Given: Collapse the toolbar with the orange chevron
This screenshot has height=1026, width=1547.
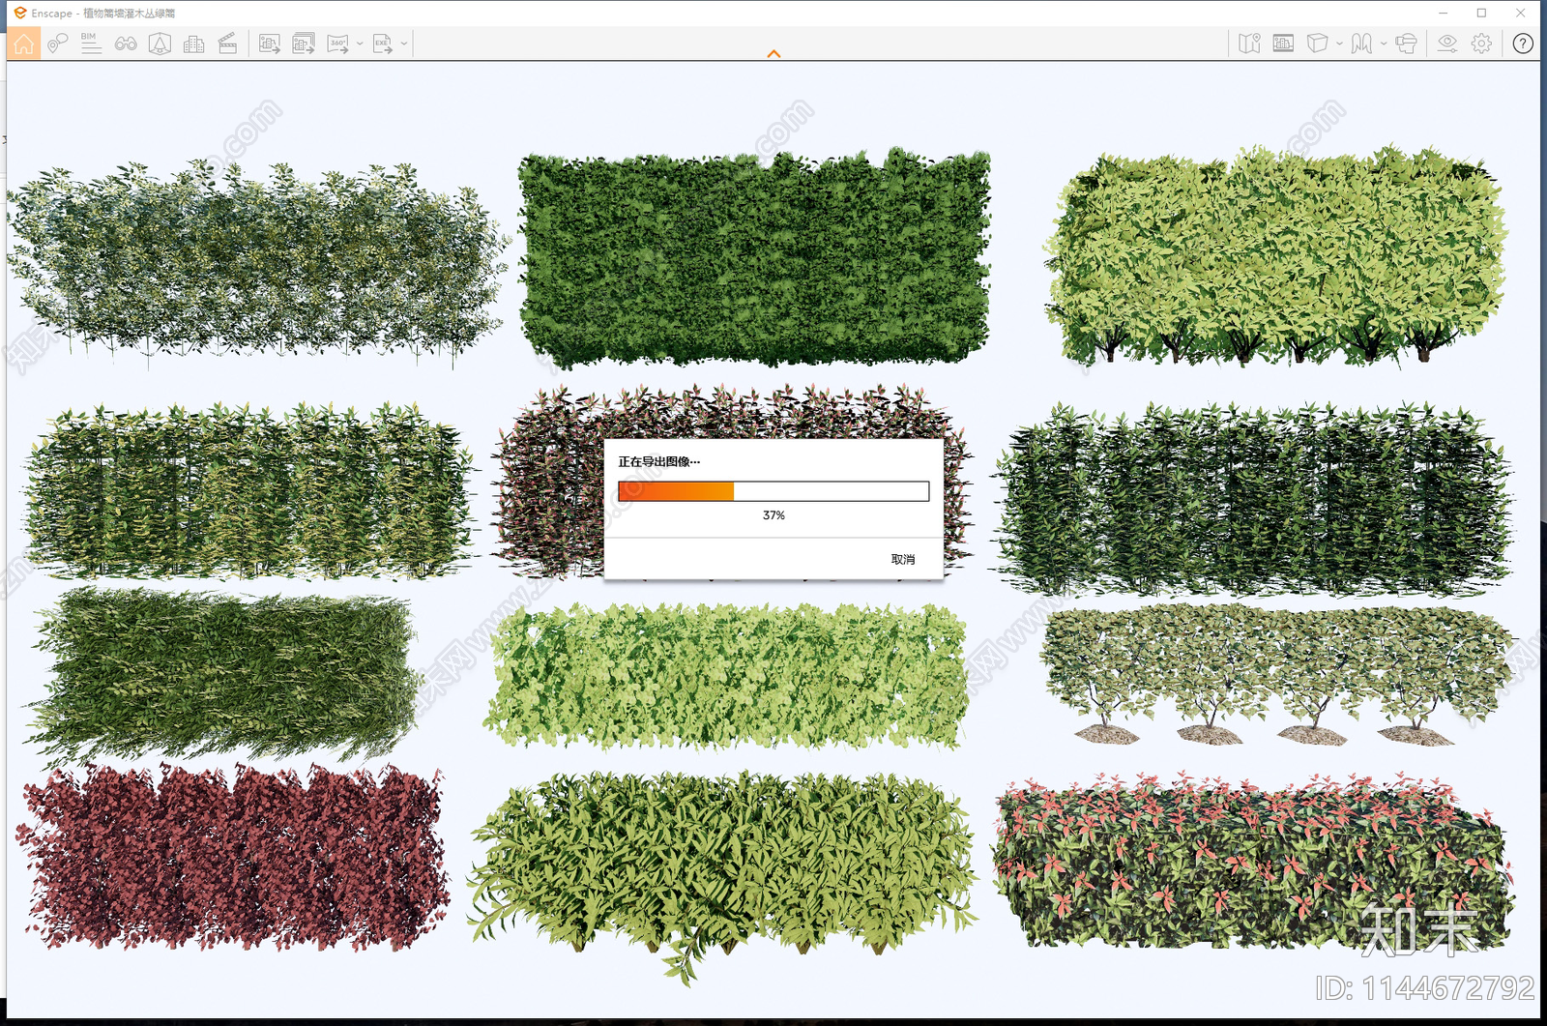Looking at the screenshot, I should [773, 54].
